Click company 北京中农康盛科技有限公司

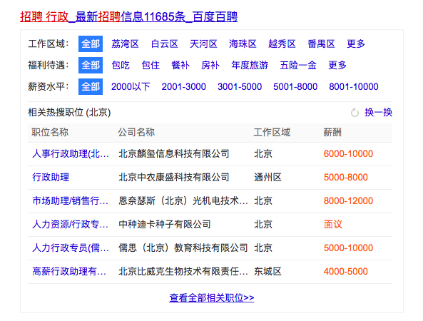coord(174,177)
